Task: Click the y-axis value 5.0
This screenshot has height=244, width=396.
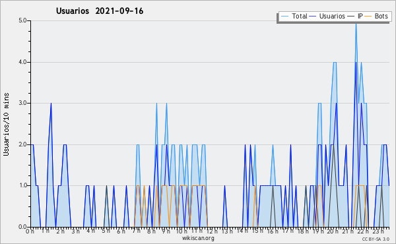Action: [22, 20]
